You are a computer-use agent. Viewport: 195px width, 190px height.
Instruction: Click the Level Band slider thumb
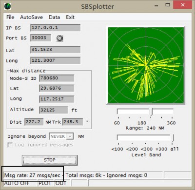pyautogui.click(x=173, y=138)
